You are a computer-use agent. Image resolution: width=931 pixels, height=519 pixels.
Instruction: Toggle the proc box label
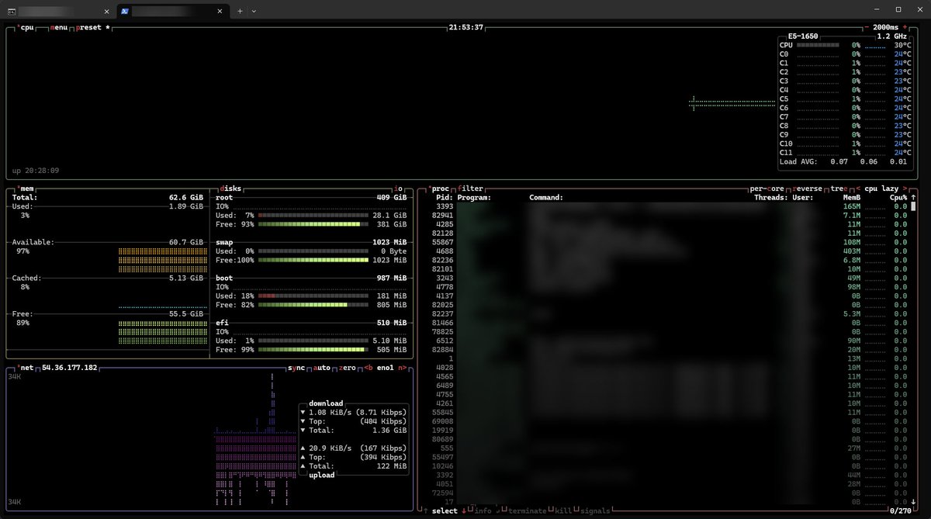coord(439,189)
